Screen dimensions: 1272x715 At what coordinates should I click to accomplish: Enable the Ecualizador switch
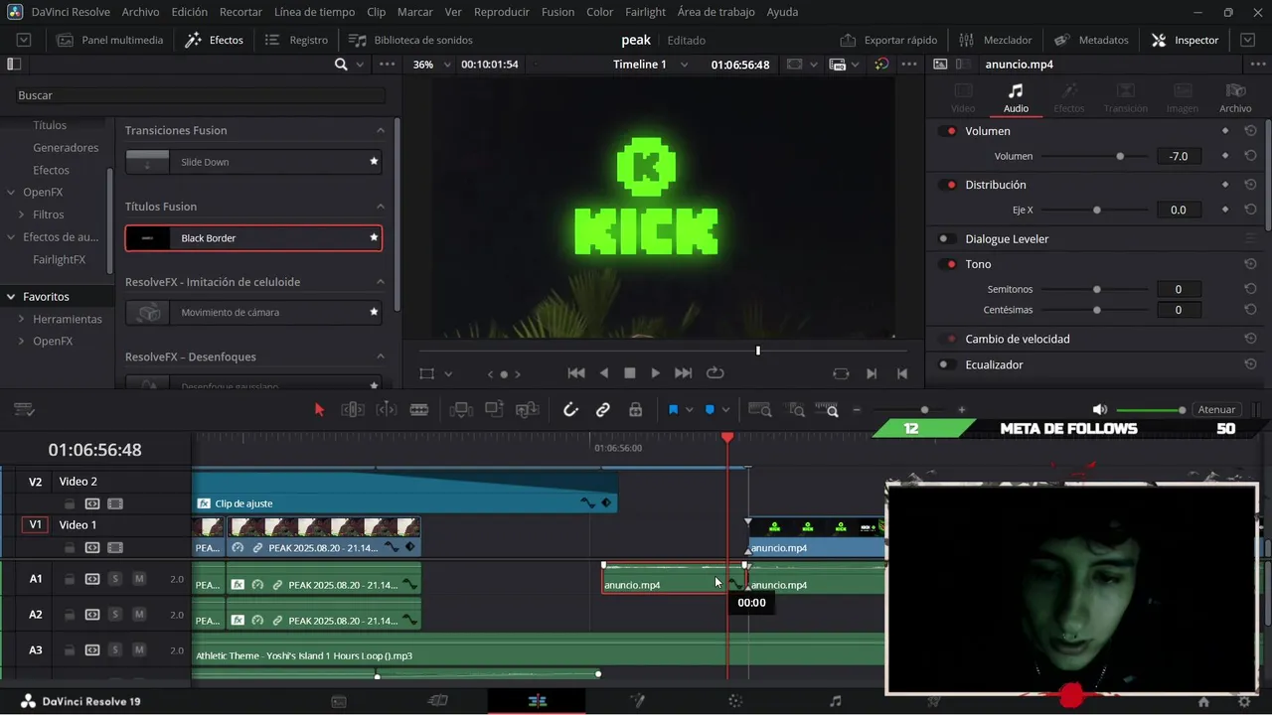coord(948,364)
